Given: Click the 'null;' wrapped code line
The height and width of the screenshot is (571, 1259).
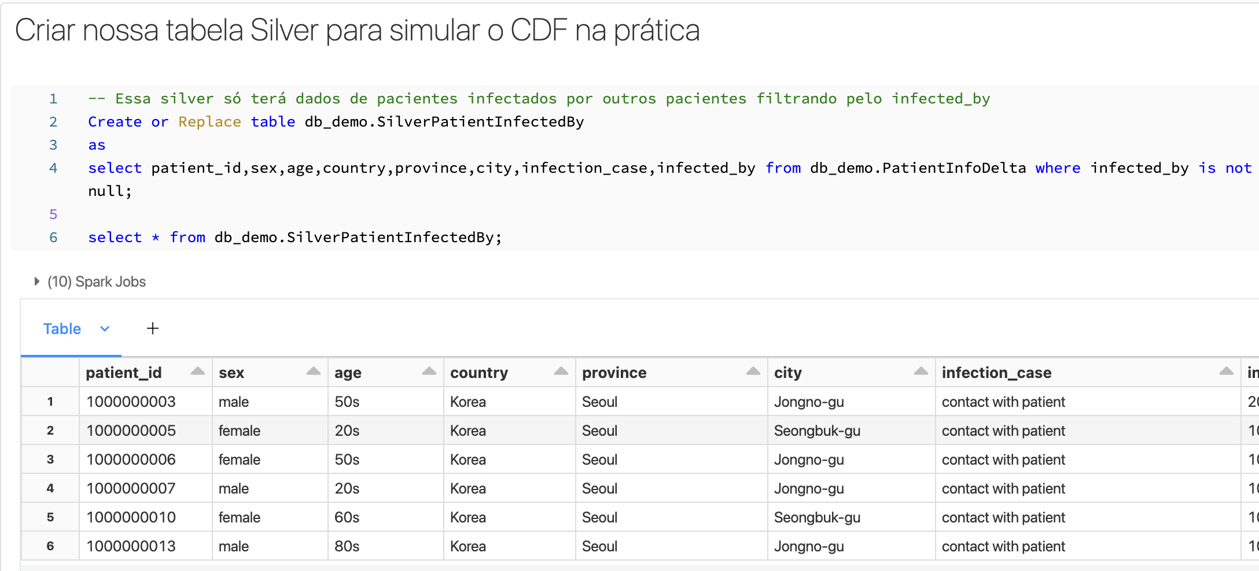Looking at the screenshot, I should click(x=110, y=191).
